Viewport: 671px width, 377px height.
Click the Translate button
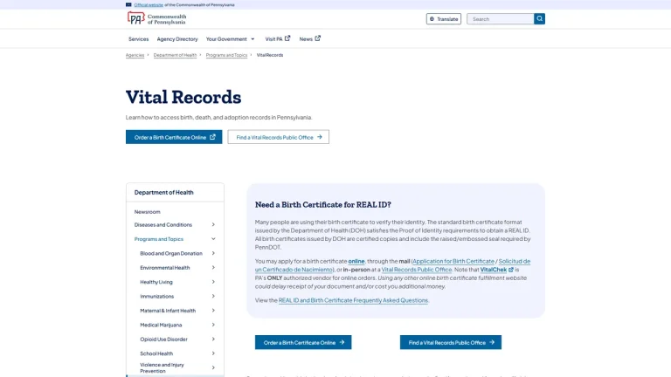click(443, 19)
